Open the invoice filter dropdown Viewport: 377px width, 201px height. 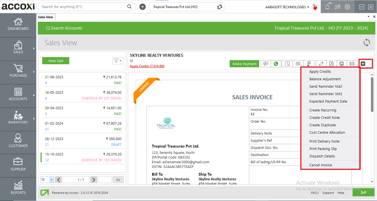point(118,61)
